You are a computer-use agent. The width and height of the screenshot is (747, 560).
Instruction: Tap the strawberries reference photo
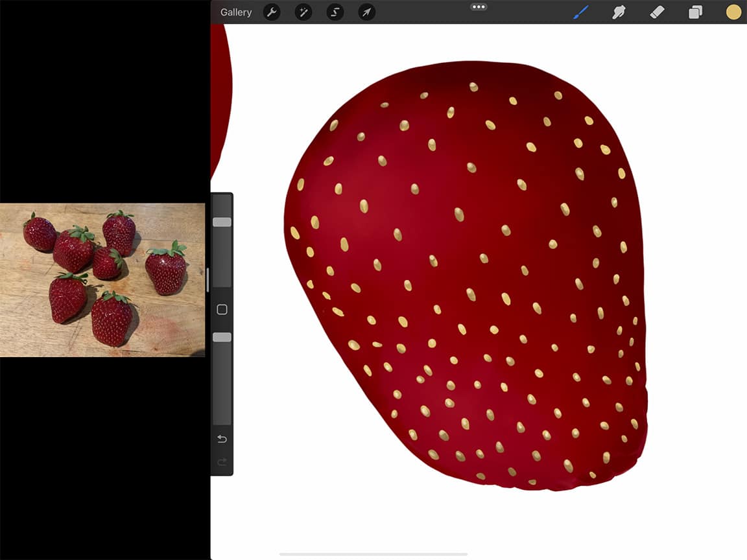click(104, 280)
